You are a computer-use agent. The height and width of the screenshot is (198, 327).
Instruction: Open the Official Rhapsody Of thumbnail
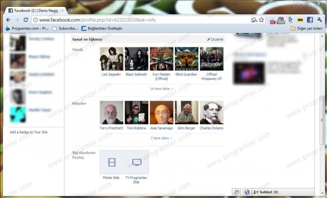211,59
